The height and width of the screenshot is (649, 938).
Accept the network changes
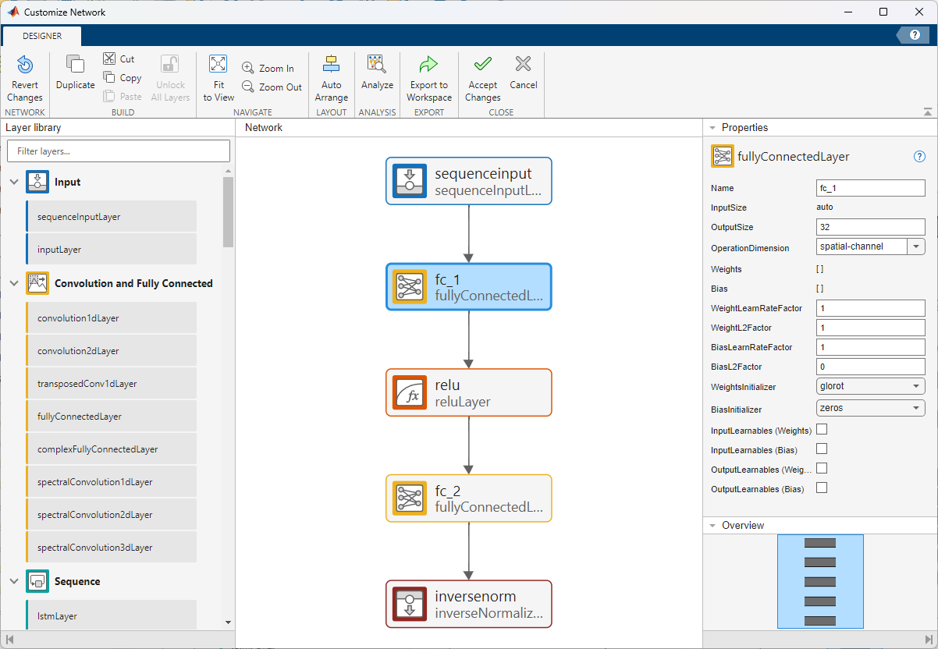click(x=481, y=76)
